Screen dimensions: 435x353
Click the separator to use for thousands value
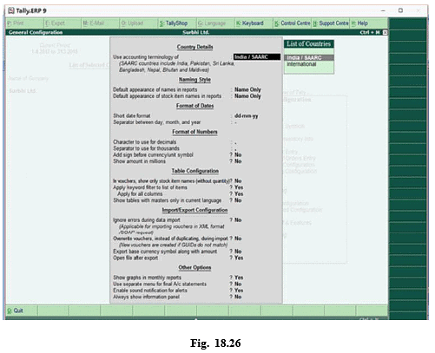tap(235, 148)
